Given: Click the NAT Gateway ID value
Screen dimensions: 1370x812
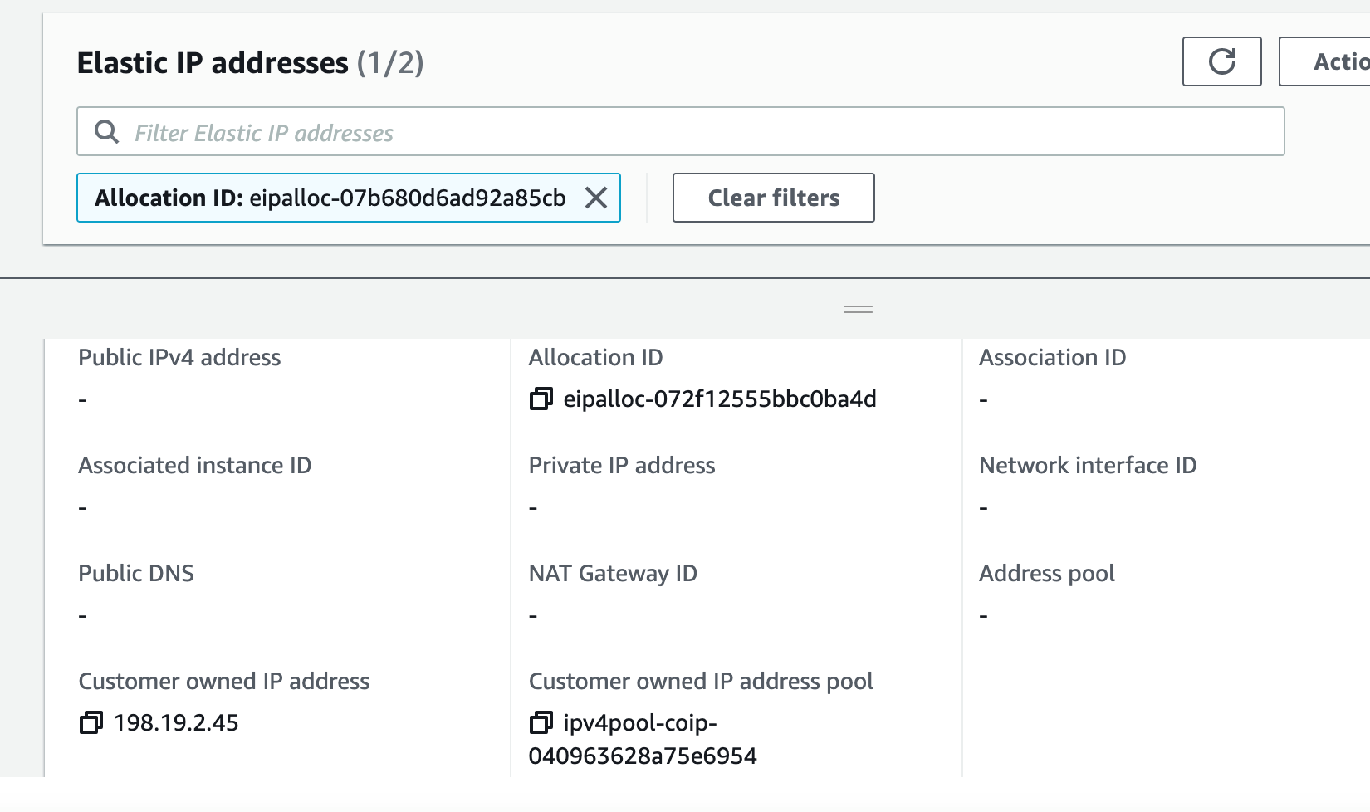Looking at the screenshot, I should tap(532, 614).
